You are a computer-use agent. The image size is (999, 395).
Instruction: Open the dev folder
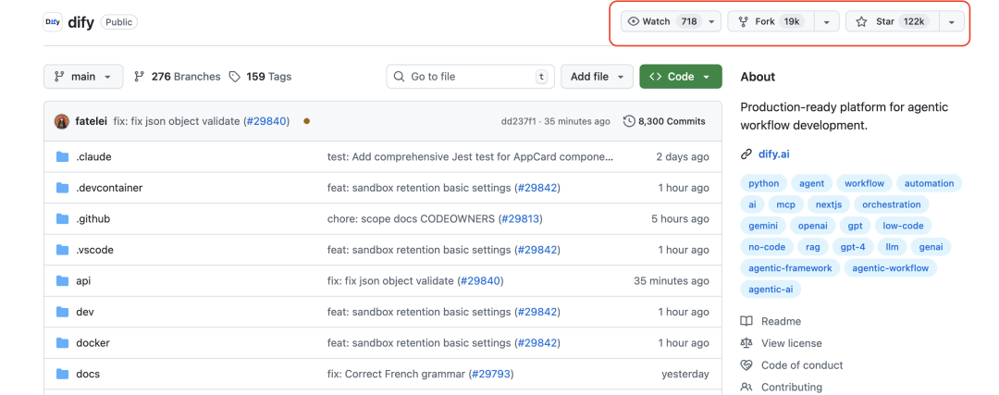tap(85, 312)
